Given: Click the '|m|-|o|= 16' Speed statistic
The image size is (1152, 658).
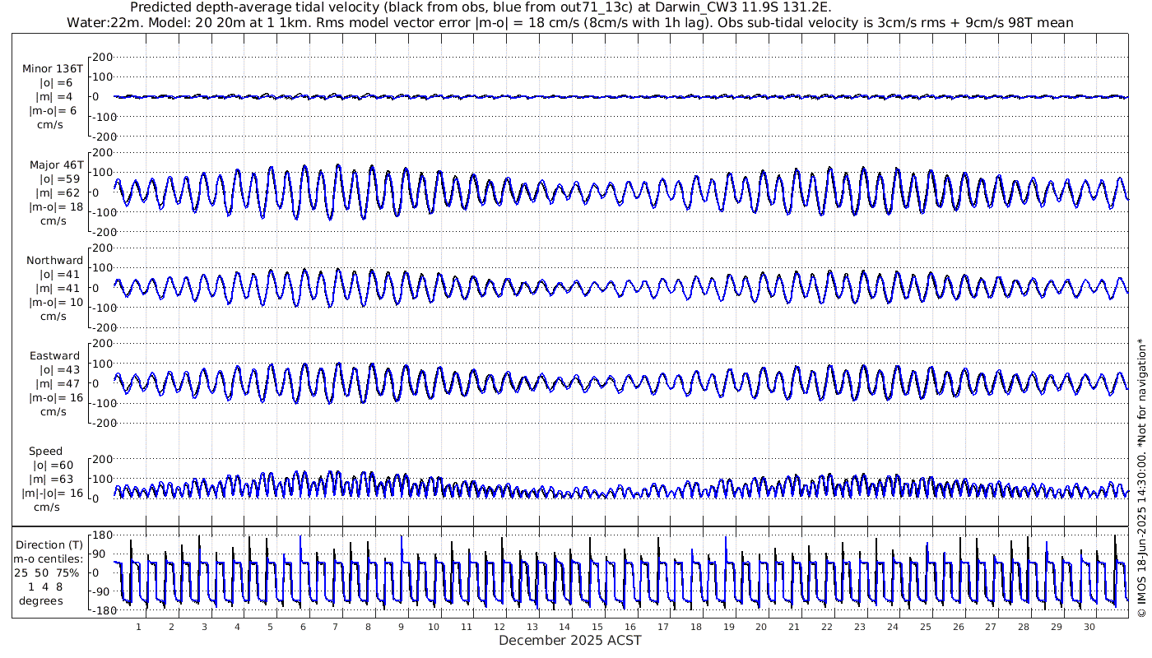Looking at the screenshot, I should pyautogui.click(x=53, y=493).
